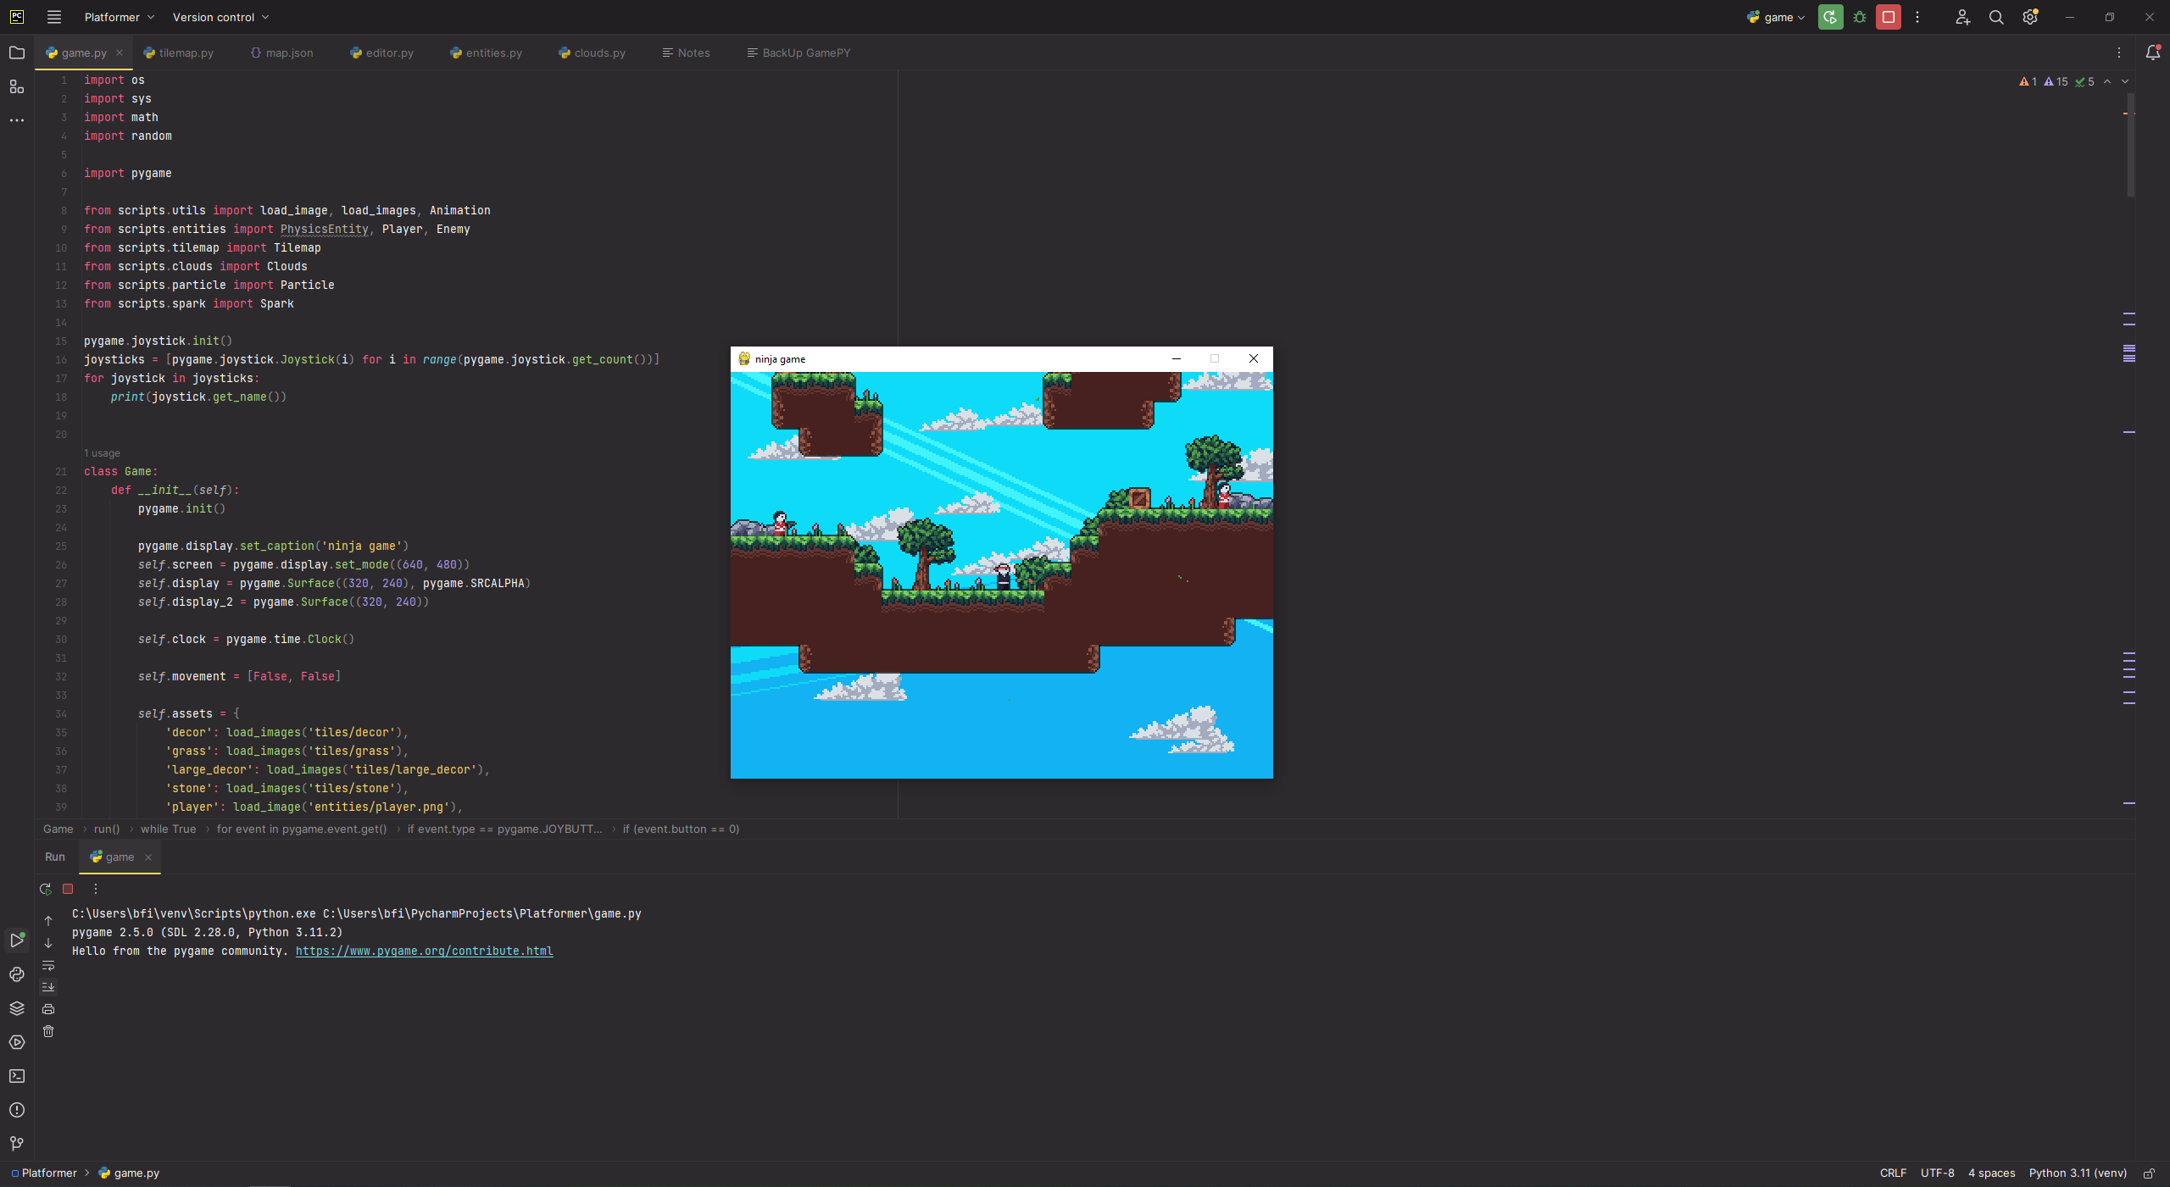Screen dimensions: 2170x1187
Task: Toggle soft-wrap in the run console
Action: 48,966
